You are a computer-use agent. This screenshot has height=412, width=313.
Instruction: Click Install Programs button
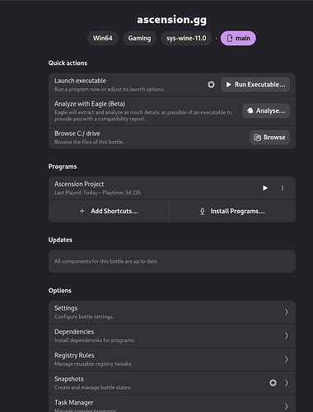coord(232,211)
